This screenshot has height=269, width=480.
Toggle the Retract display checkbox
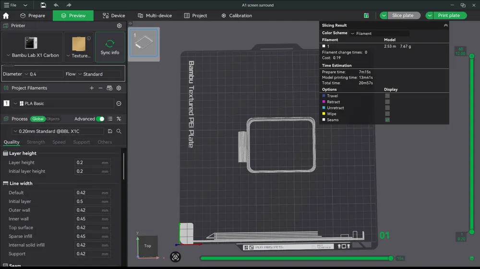[387, 102]
